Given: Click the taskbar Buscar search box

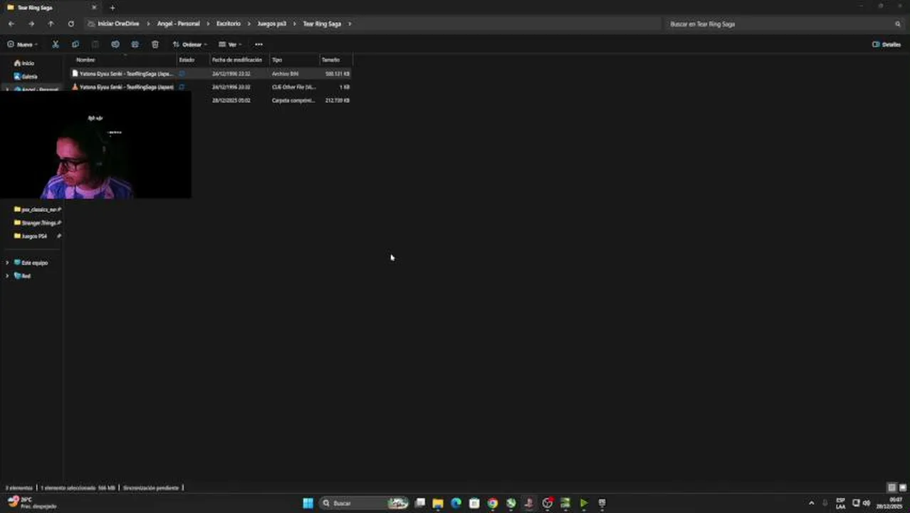Looking at the screenshot, I should [x=364, y=503].
